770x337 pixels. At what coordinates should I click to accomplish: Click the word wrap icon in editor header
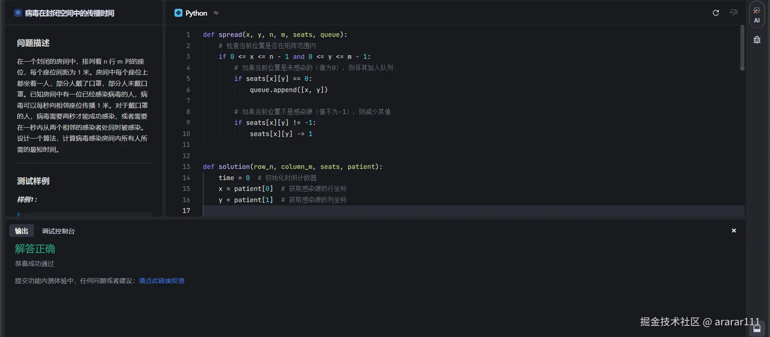tap(734, 13)
